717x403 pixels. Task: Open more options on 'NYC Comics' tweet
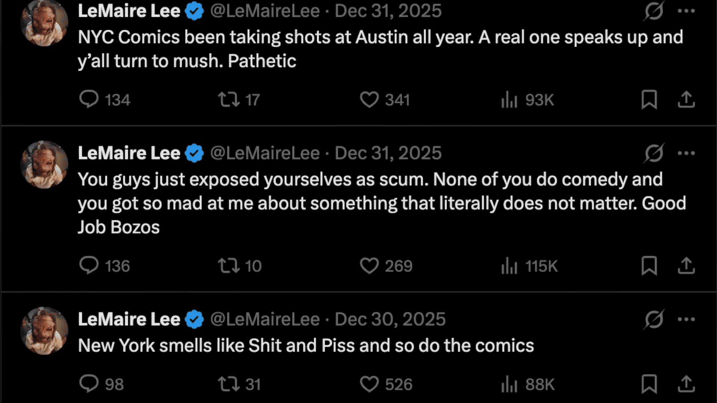coord(686,11)
